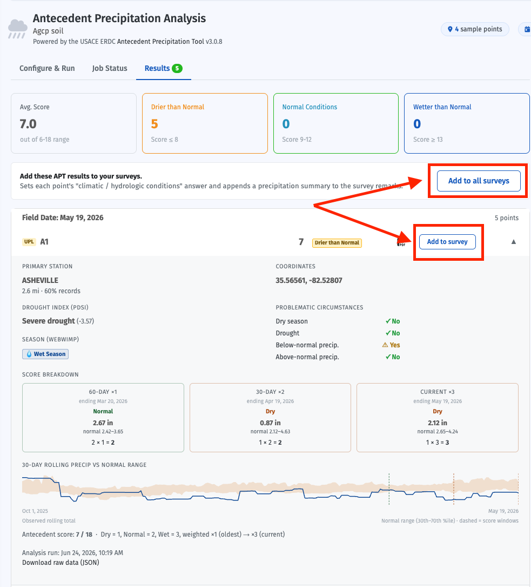
Task: Open the PDF report icon for A1
Action: (401, 242)
